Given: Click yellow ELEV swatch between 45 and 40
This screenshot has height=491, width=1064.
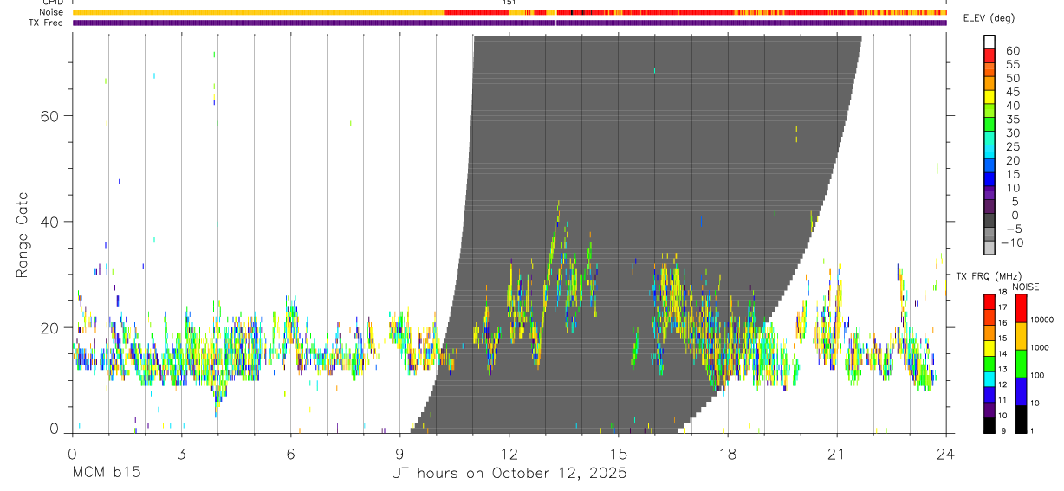Looking at the screenshot, I should [989, 97].
